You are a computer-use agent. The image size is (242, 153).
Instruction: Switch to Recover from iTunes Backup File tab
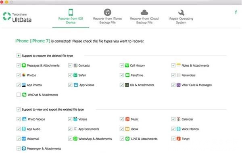[107, 16]
